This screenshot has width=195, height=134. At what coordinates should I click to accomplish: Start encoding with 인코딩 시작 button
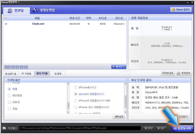182,128
